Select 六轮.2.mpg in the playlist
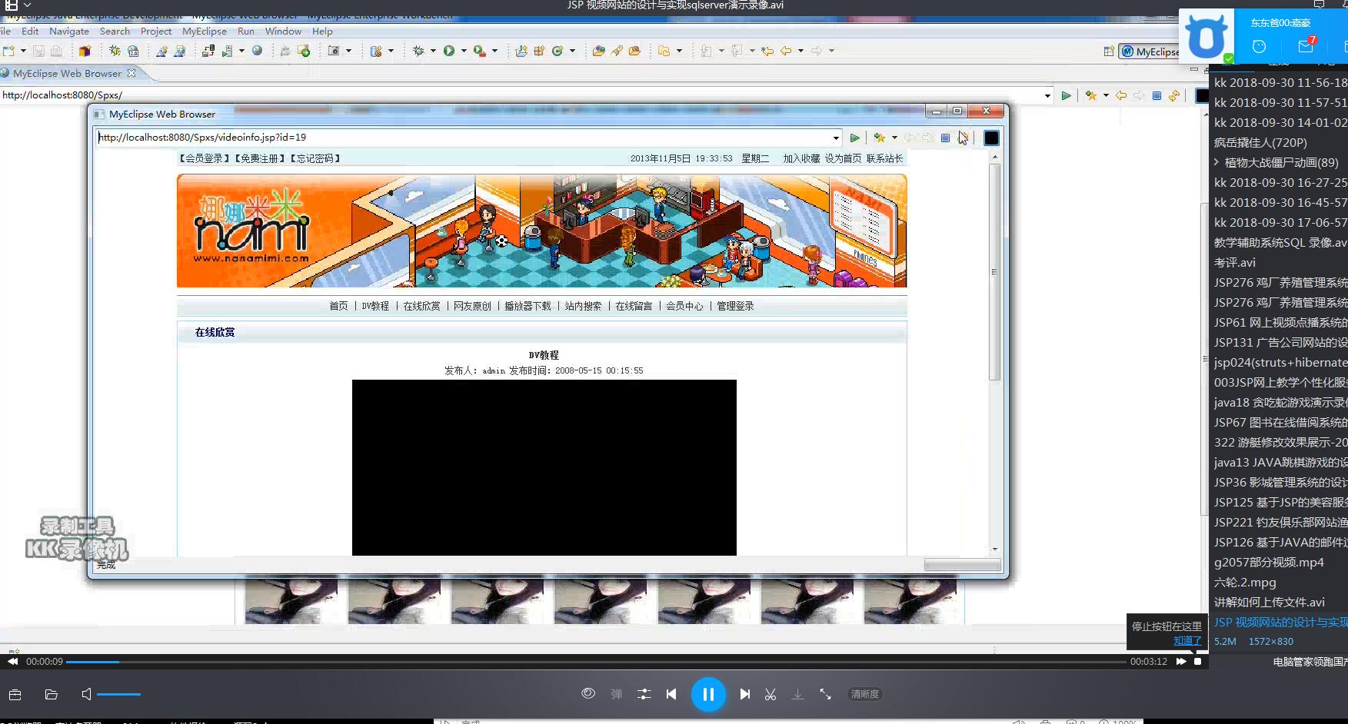This screenshot has height=724, width=1348. pos(1245,583)
